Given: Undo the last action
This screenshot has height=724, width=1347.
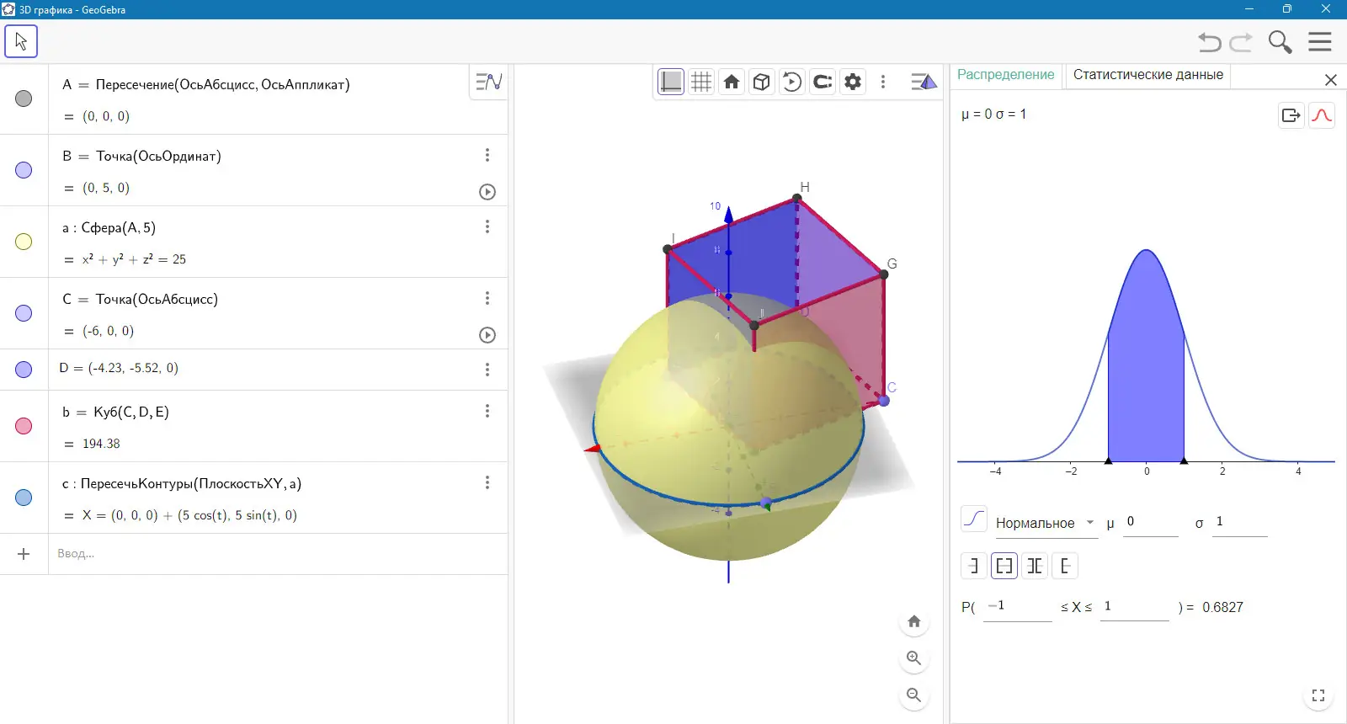Looking at the screenshot, I should [x=1210, y=42].
